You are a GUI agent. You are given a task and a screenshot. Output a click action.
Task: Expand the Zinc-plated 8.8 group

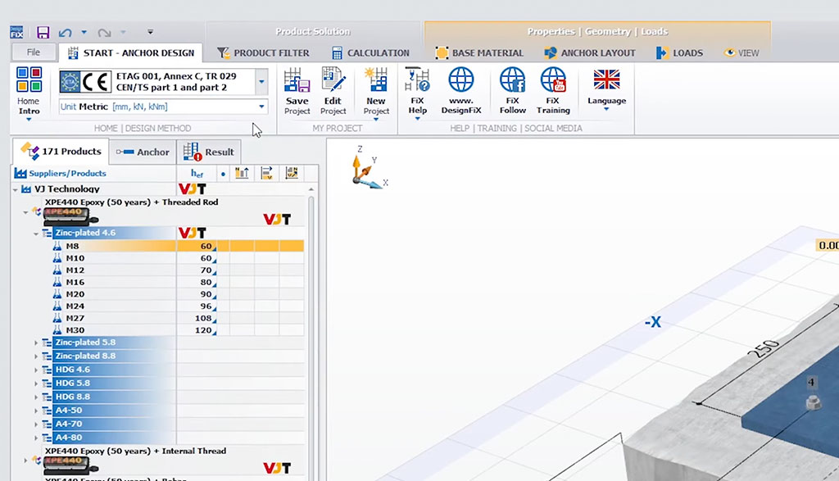coord(36,356)
